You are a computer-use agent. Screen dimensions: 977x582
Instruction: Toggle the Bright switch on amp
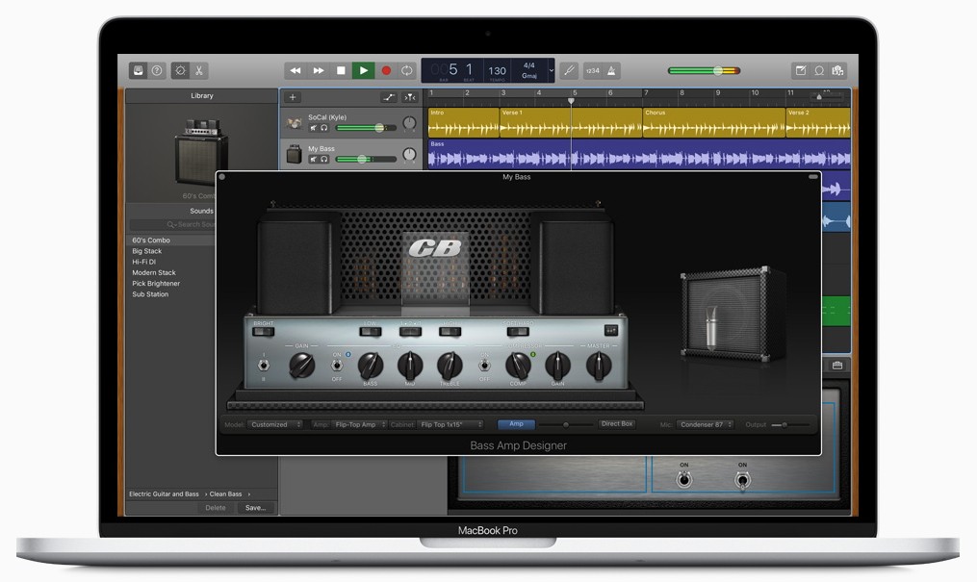(263, 332)
